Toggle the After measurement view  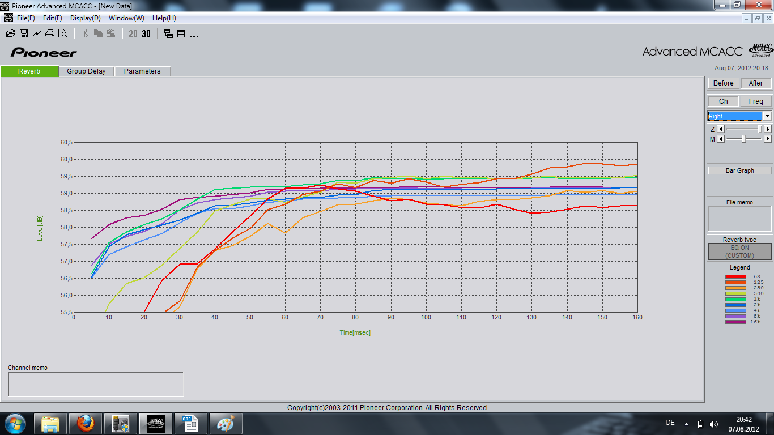pyautogui.click(x=756, y=83)
